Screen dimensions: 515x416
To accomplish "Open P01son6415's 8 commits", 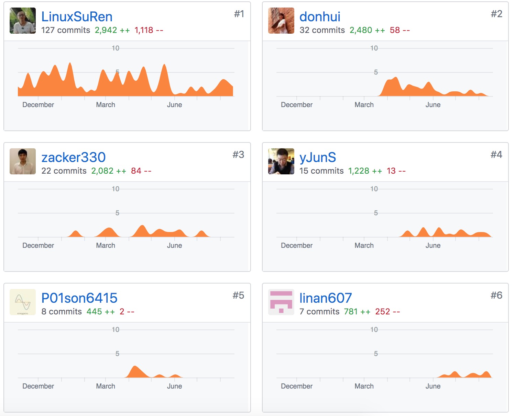I will (62, 312).
